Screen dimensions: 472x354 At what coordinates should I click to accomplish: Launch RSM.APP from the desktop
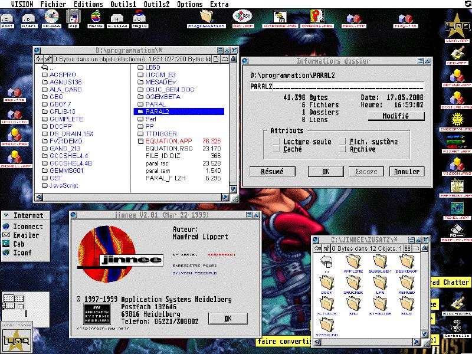[242, 19]
